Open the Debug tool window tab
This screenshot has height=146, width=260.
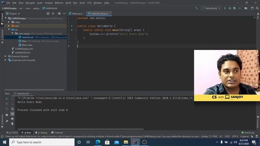point(41,133)
